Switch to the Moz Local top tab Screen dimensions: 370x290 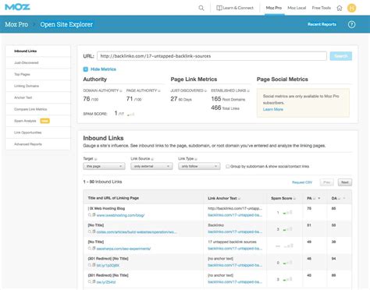tap(297, 8)
